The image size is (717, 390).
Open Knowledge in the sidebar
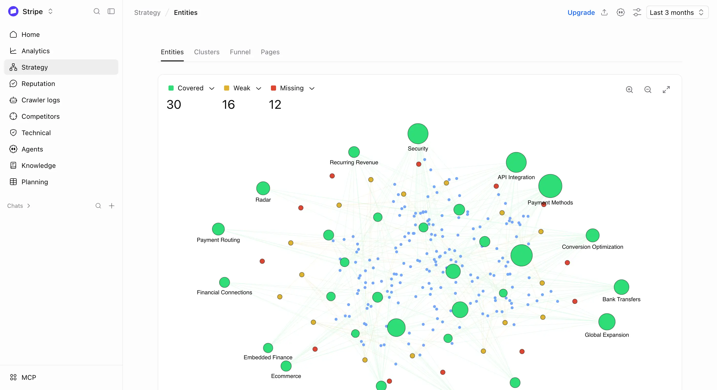coord(61,166)
